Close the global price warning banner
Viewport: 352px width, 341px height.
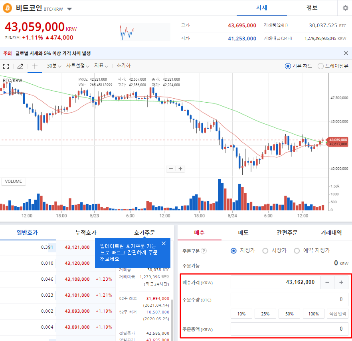click(x=346, y=53)
